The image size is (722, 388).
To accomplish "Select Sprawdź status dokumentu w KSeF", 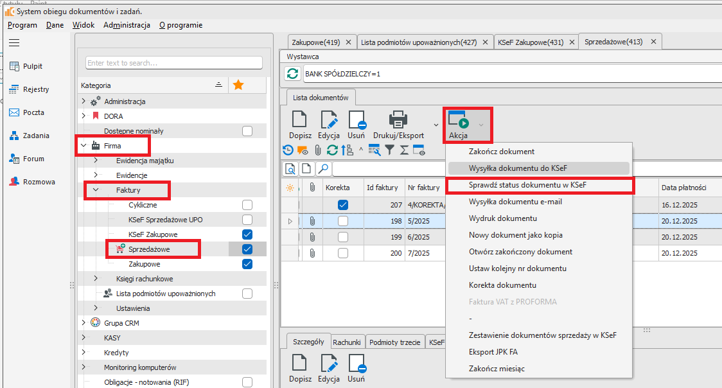I will coord(527,185).
